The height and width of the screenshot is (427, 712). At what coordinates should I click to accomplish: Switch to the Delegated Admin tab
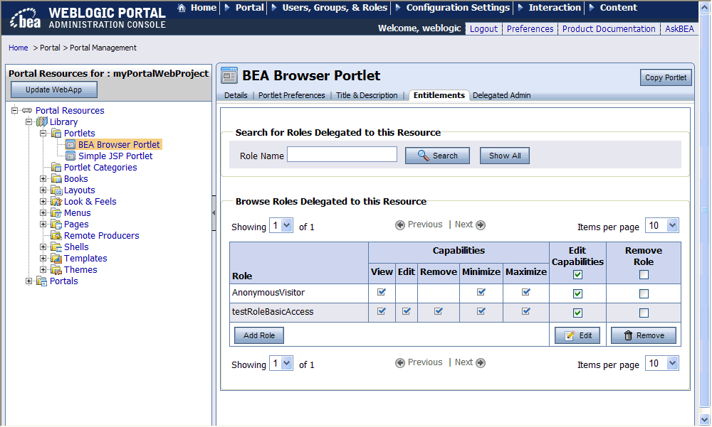tap(501, 95)
